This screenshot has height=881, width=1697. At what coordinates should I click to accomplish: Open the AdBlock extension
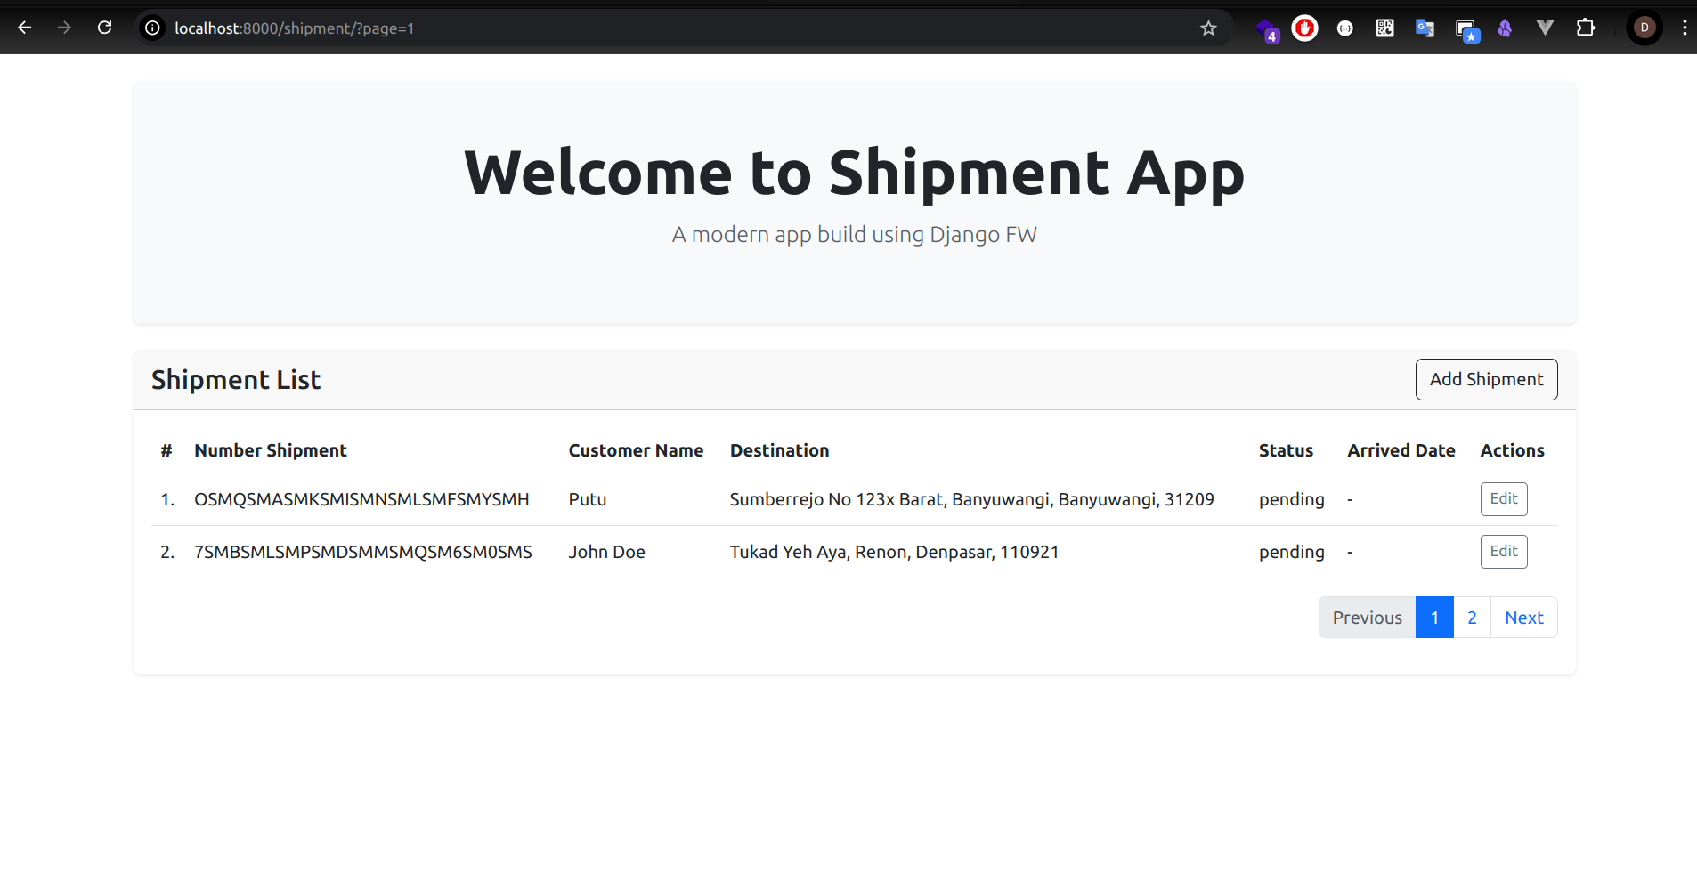tap(1303, 28)
